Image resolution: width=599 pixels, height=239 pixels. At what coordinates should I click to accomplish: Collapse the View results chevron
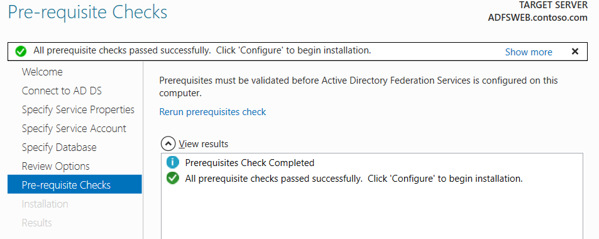pyautogui.click(x=168, y=144)
